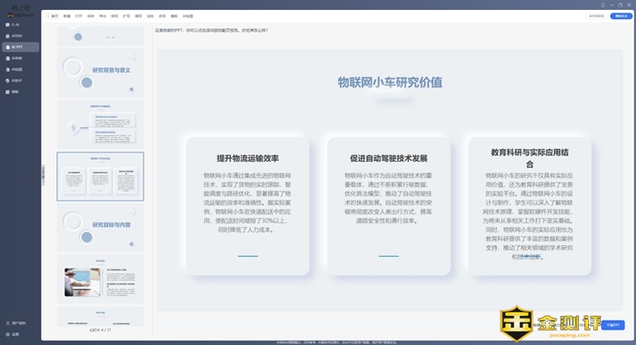Viewport: 636px width, 345px height.
Task: Click 改写 in the top toolbar
Action: pos(163,16)
